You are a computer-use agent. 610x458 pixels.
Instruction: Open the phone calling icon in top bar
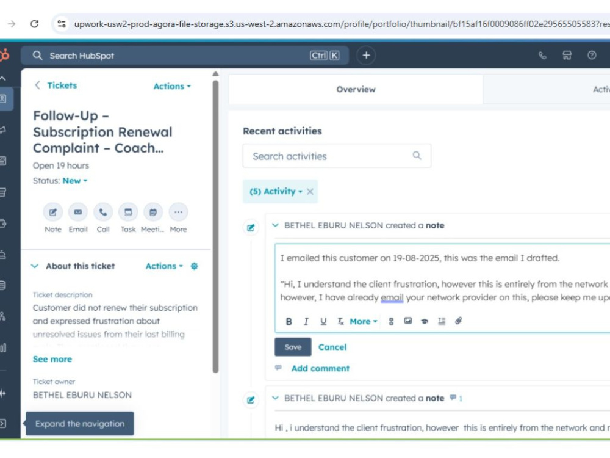tap(542, 56)
